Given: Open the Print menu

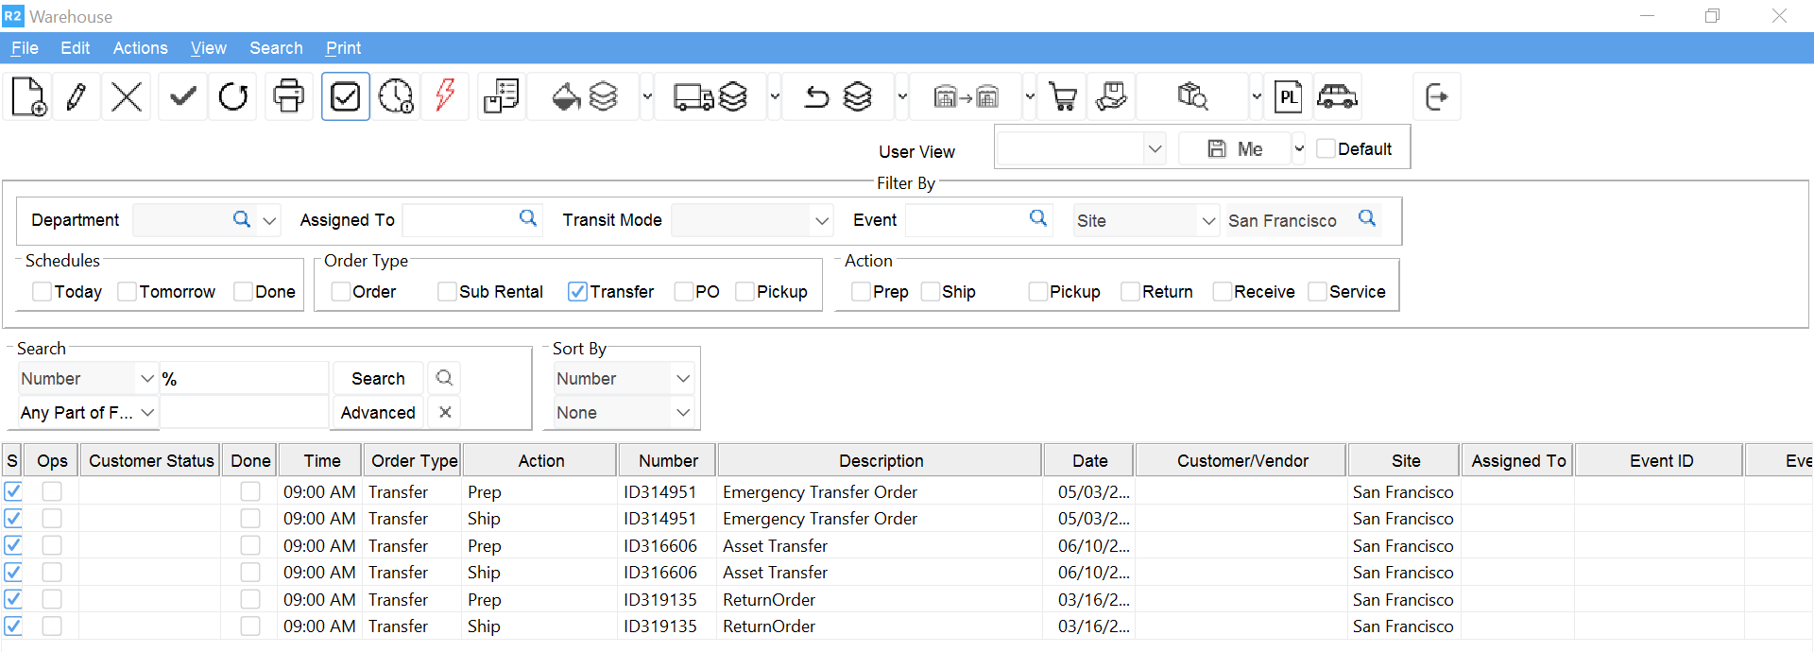Looking at the screenshot, I should [x=343, y=48].
